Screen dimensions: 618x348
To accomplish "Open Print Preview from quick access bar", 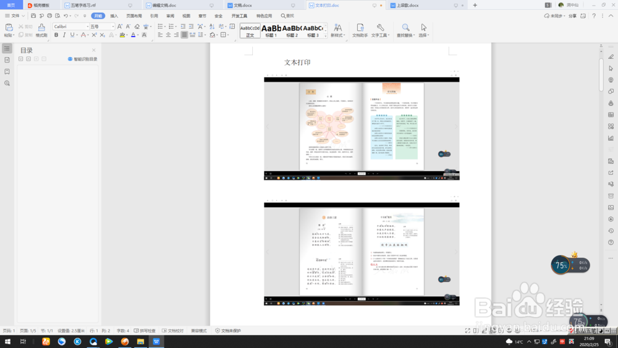I will click(57, 16).
